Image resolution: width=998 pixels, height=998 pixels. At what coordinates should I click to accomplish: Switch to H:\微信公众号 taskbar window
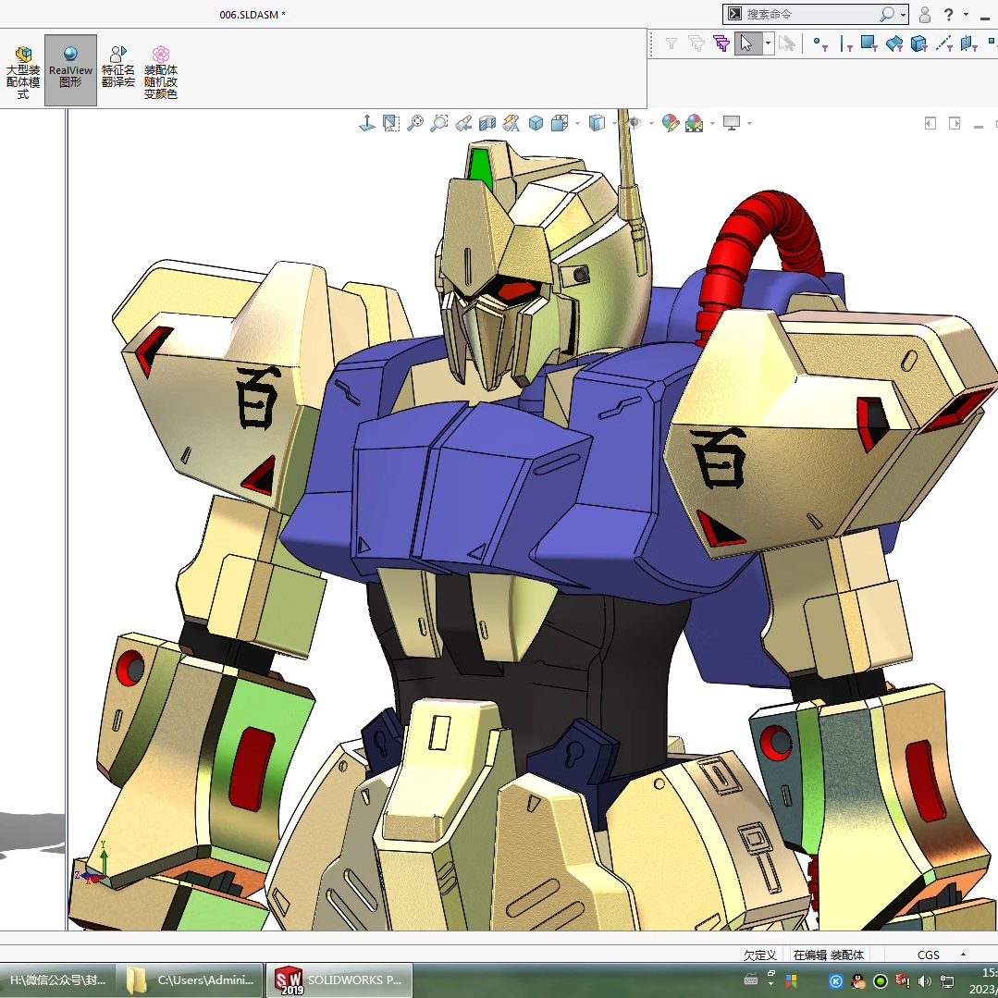pos(57,980)
